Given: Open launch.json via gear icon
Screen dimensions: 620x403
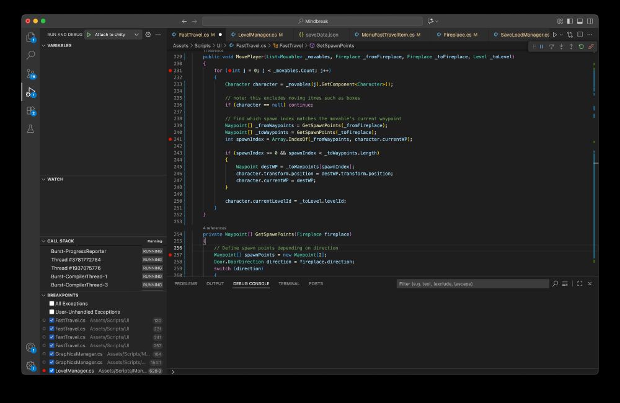Looking at the screenshot, I should [x=148, y=35].
